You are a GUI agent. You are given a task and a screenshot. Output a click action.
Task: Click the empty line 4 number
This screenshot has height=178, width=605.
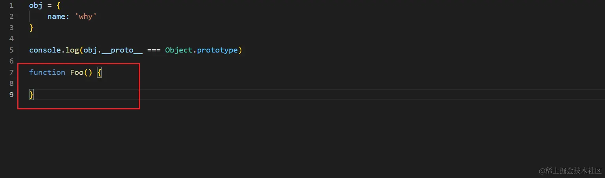[x=11, y=39]
